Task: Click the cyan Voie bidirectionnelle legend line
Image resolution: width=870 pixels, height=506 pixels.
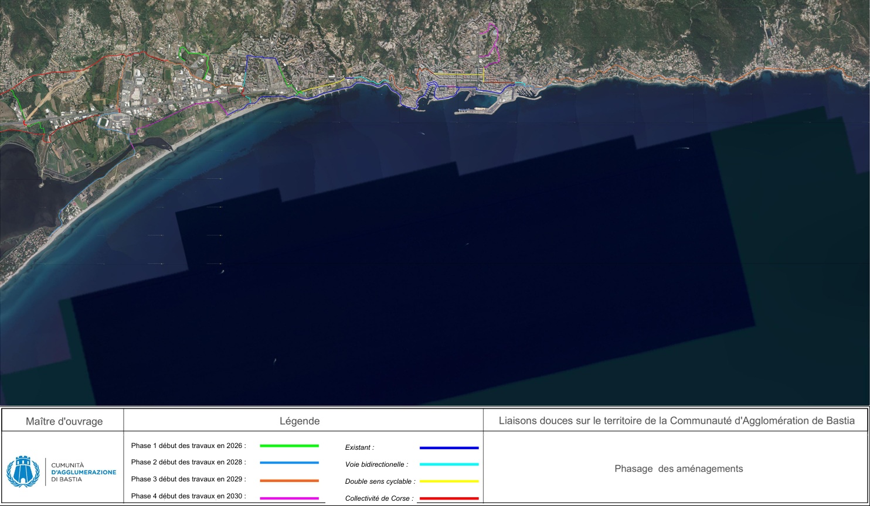Action: 449,464
